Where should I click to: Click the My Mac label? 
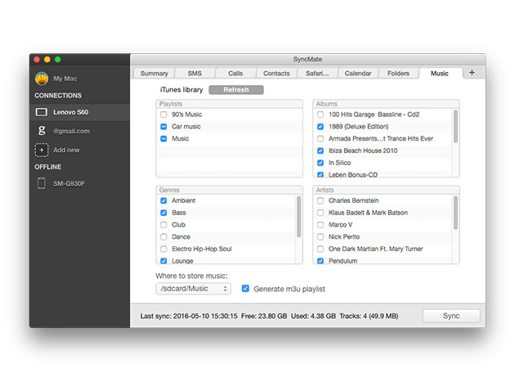pyautogui.click(x=65, y=79)
